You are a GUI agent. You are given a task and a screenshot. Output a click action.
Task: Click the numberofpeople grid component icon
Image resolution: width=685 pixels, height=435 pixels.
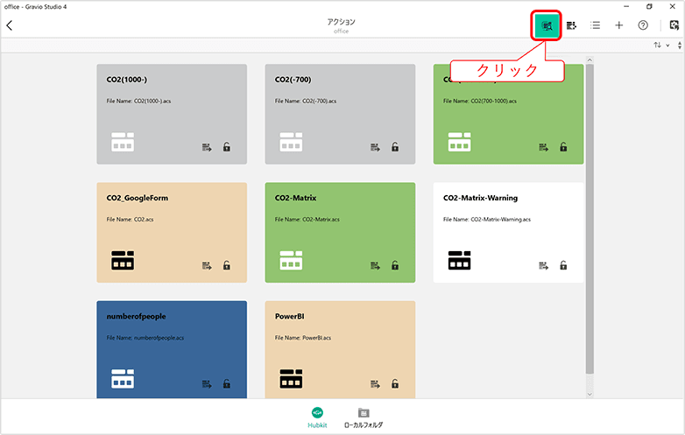(x=123, y=378)
